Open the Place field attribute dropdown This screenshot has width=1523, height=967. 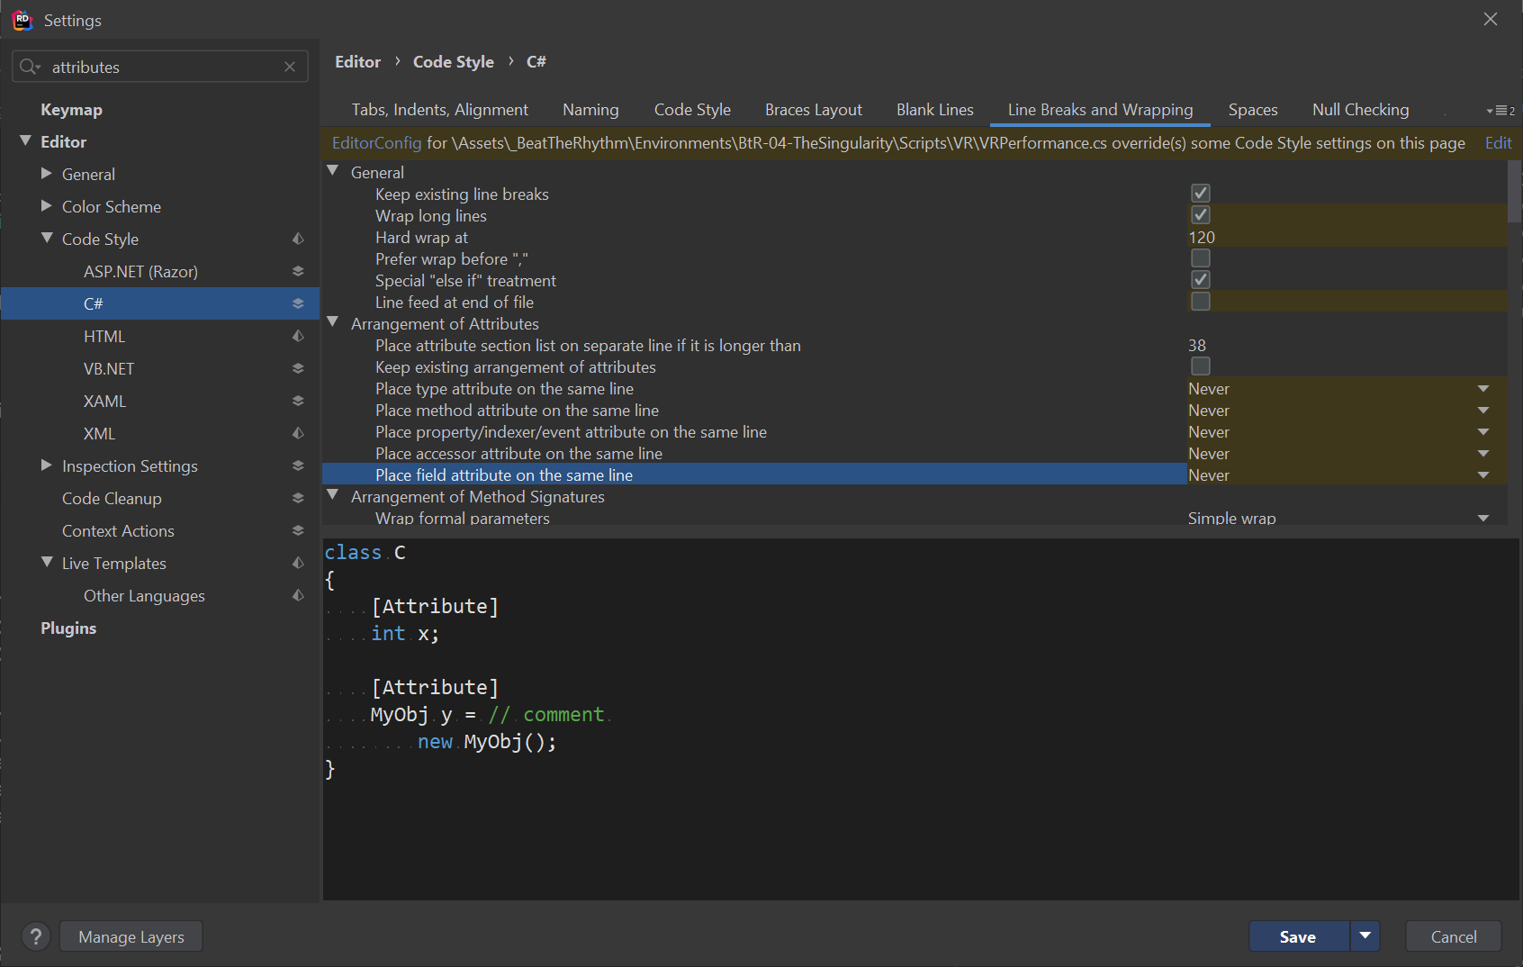point(1483,474)
